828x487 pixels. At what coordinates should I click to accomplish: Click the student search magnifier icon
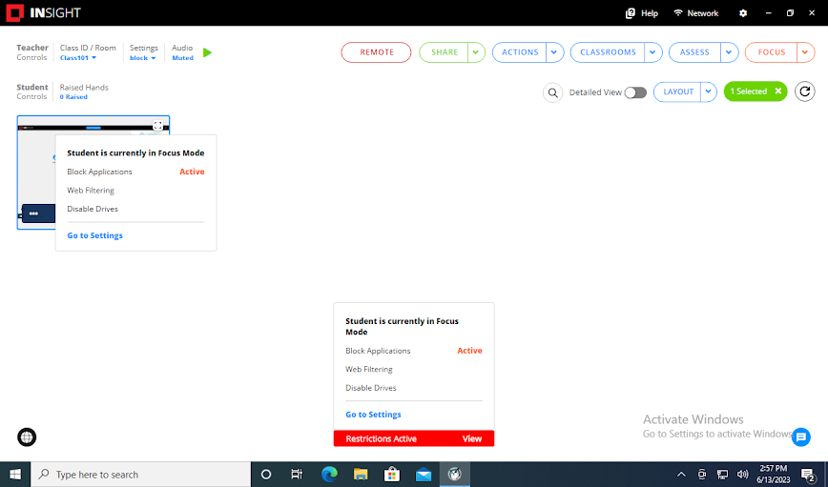553,92
